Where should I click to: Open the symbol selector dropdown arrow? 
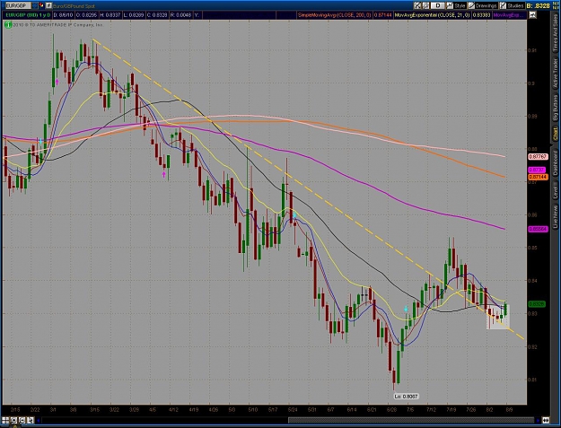pos(34,5)
